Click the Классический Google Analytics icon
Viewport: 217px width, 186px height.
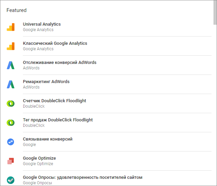click(x=11, y=46)
